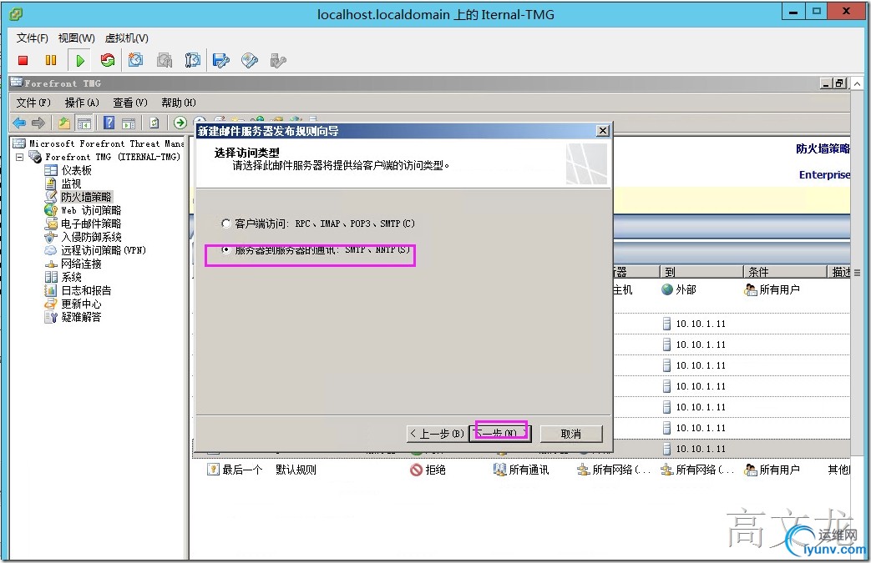The image size is (871, 563).
Task: Click 下一步(N) next button in wizard
Action: coord(500,433)
